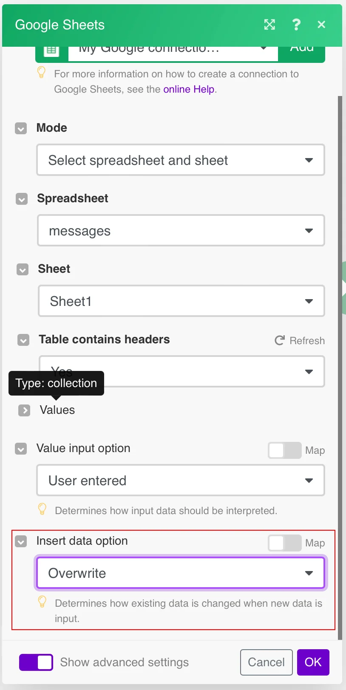
Task: Collapse the Sheet field chevron
Action: pos(23,269)
